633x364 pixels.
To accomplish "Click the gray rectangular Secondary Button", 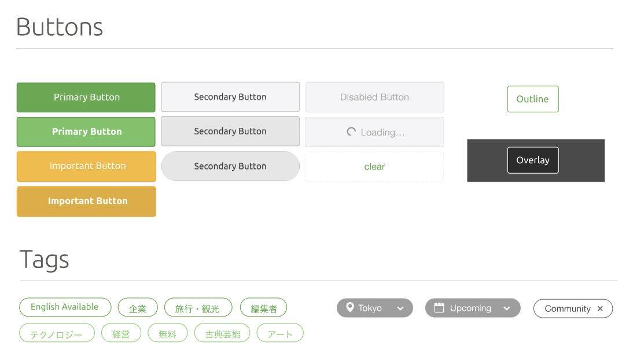I will point(230,131).
